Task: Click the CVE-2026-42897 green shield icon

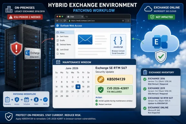Action: pyautogui.click(x=101, y=90)
